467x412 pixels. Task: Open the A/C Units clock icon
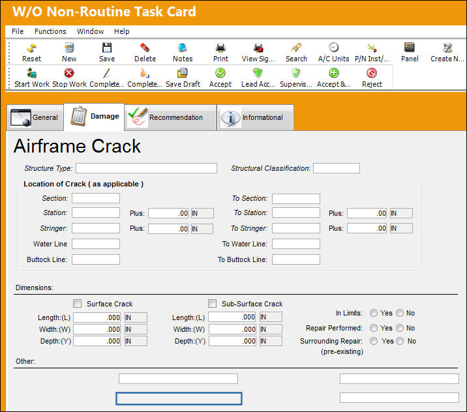(333, 48)
